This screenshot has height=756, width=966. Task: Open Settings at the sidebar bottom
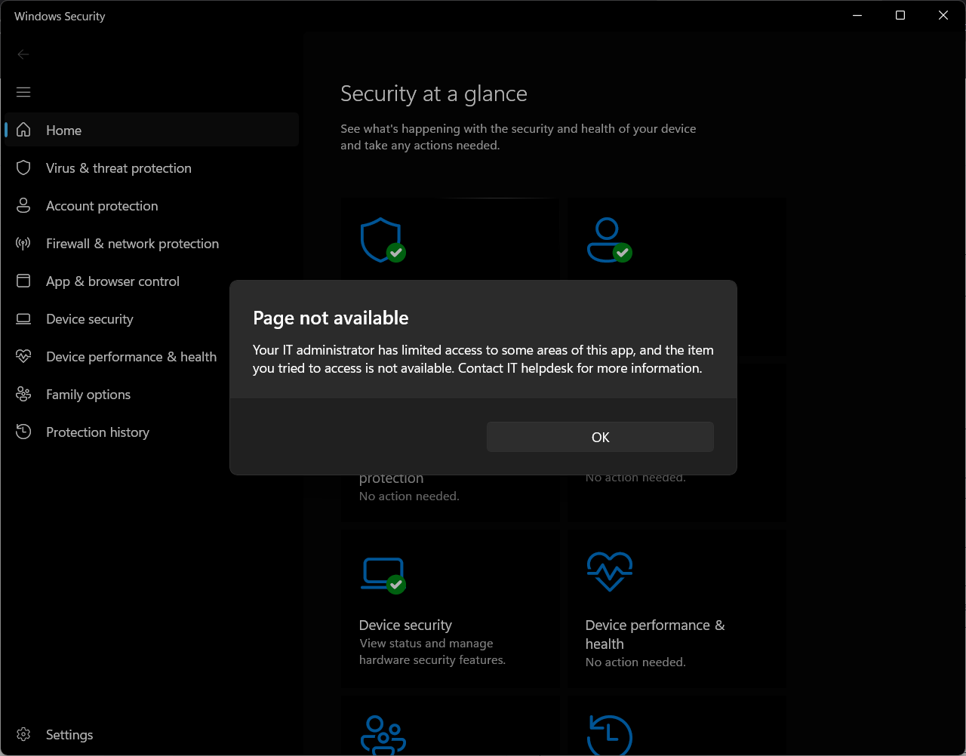152,734
